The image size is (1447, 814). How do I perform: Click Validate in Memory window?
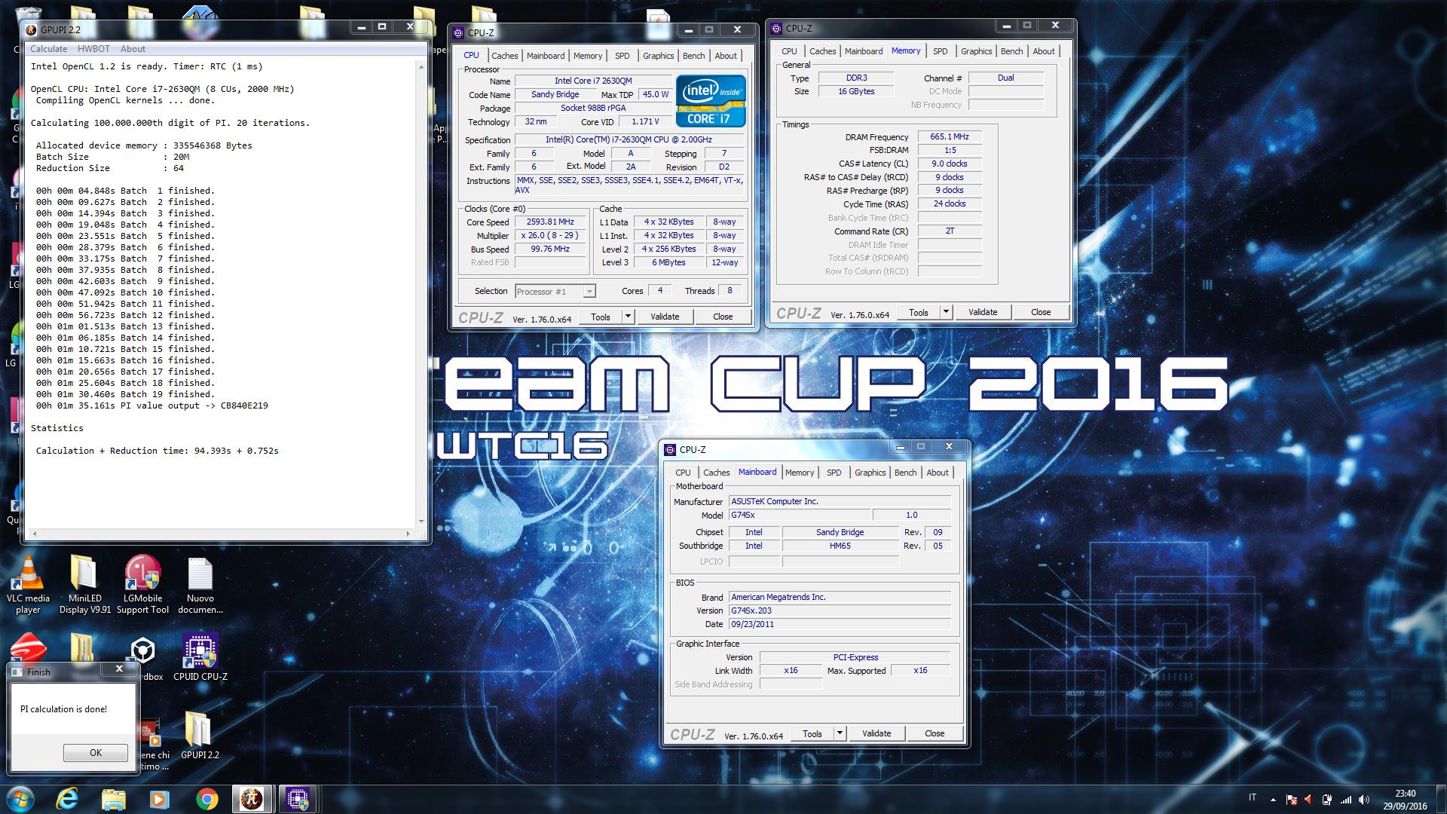pyautogui.click(x=983, y=312)
